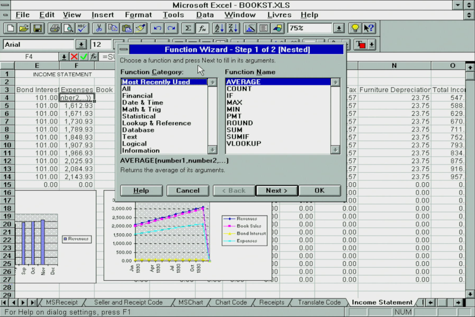Open the ChartWizard from the toolbar

[249, 28]
